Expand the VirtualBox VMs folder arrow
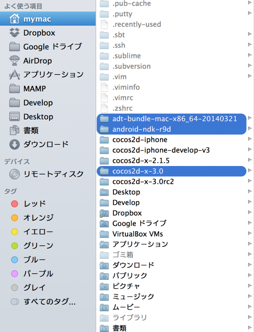The image size is (254, 332). (x=250, y=233)
